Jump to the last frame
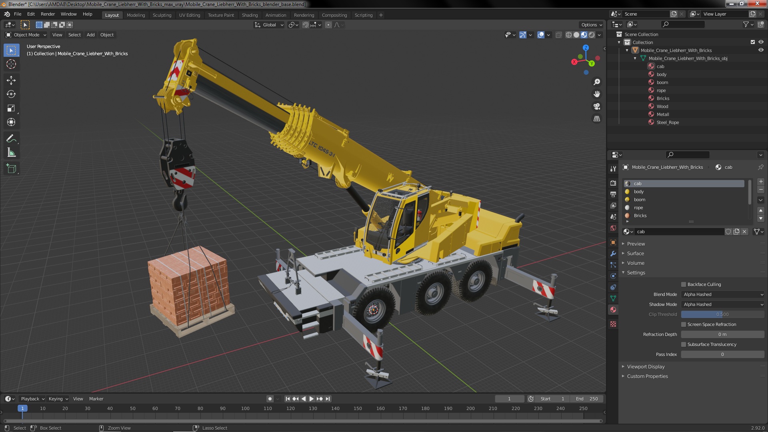This screenshot has width=768, height=432. (328, 399)
